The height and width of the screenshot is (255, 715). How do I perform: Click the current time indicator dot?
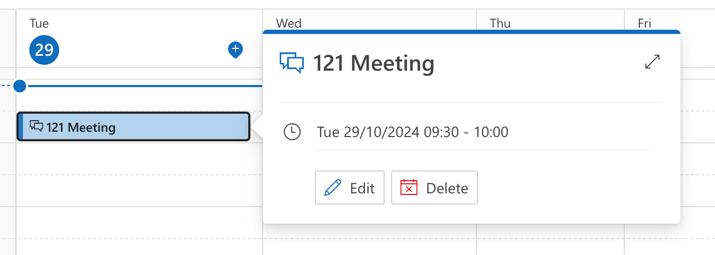click(20, 86)
